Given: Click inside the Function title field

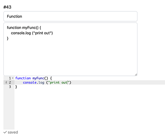Looking at the screenshot, I should click(70, 16).
